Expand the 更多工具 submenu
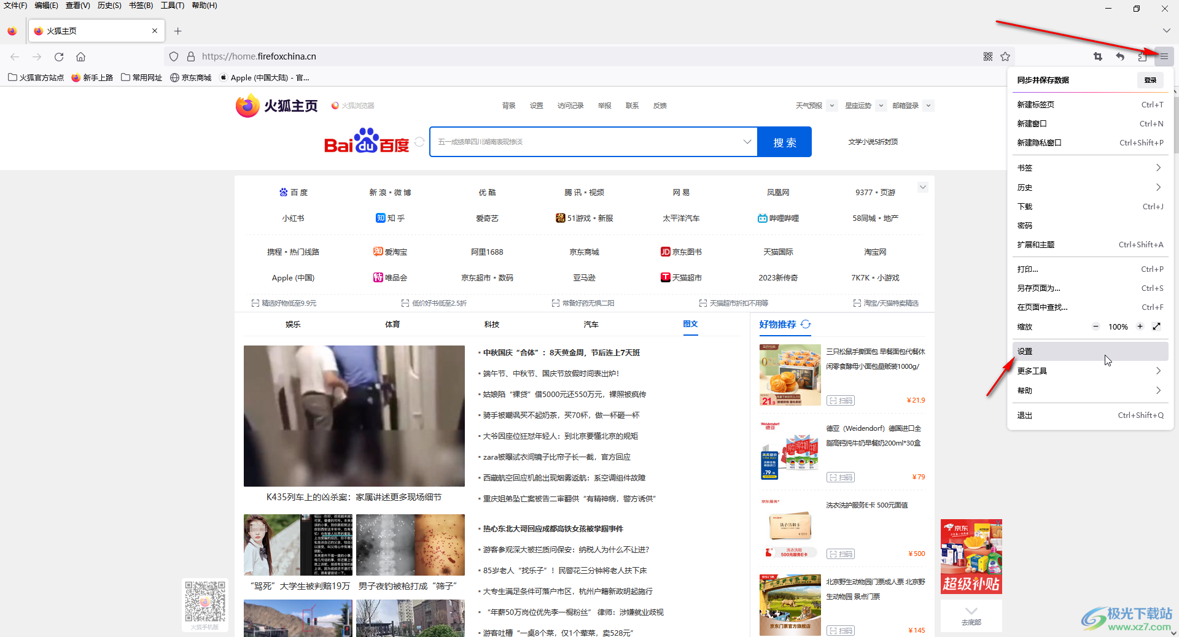Viewport: 1179px width, 637px height. tap(1090, 371)
